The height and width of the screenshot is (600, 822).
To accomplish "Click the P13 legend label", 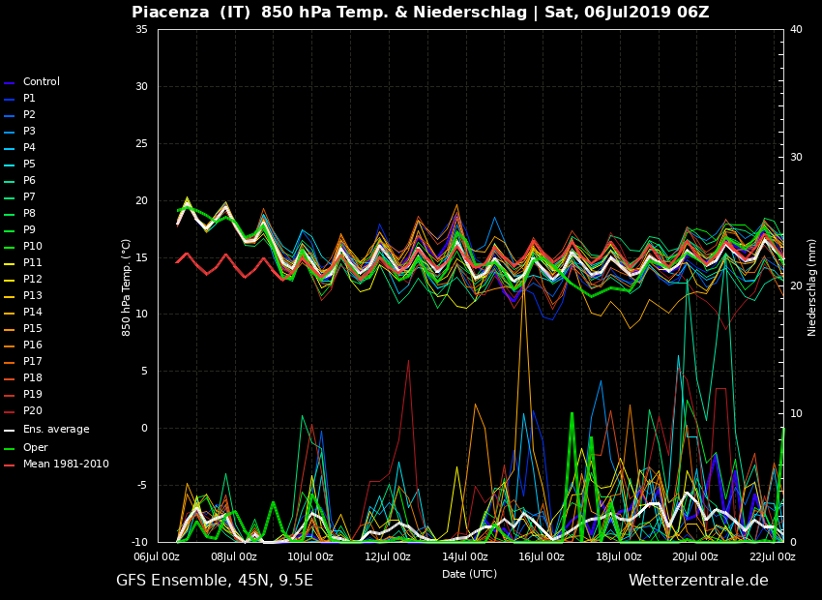I will point(32,296).
